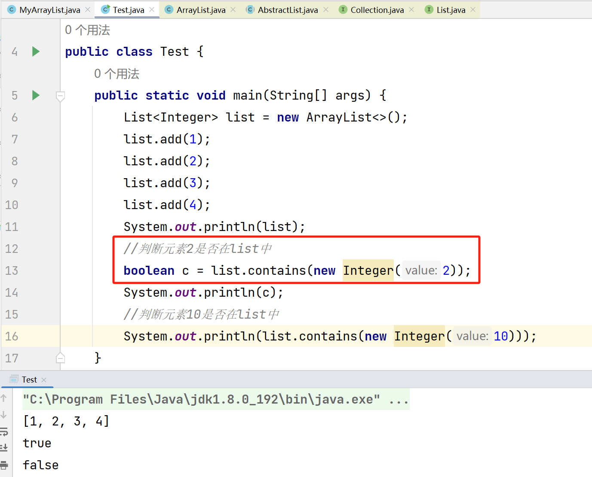Click fold end marker on line 17
Viewport: 592px width, 477px height.
pos(61,357)
